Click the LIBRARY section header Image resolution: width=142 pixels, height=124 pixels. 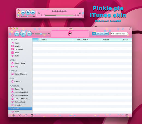pos(13,40)
